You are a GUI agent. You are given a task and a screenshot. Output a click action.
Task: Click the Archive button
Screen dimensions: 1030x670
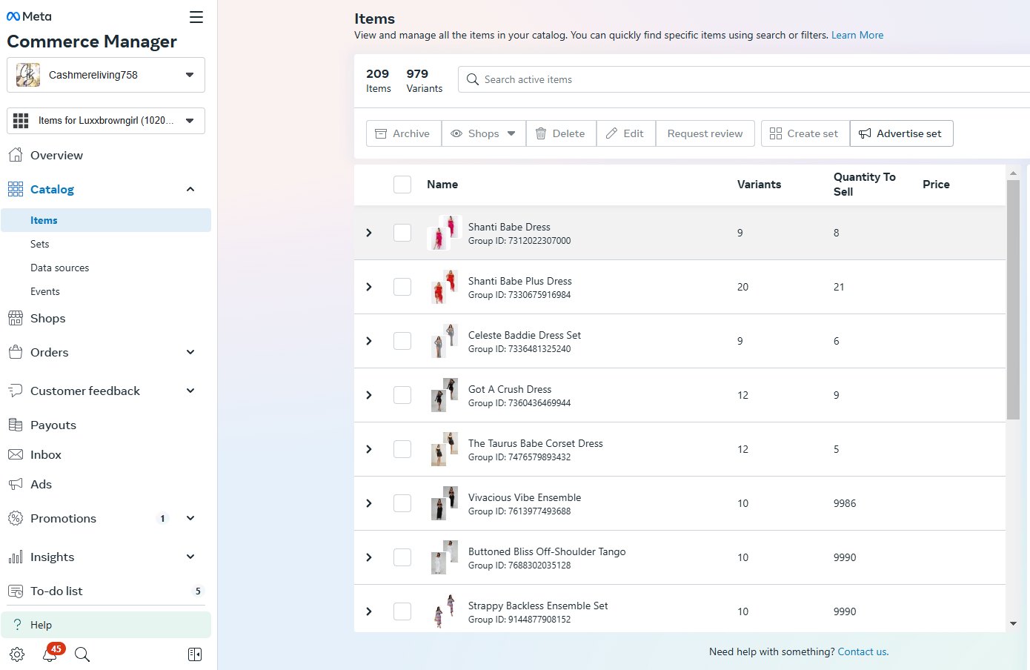point(404,133)
